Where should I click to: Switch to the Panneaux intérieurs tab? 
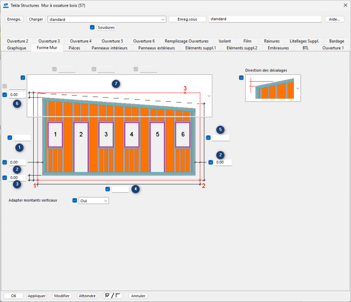(x=109, y=48)
